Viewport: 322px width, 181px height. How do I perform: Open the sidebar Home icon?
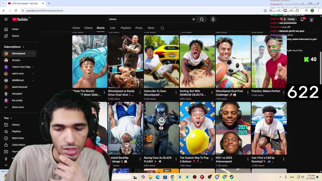(6, 29)
